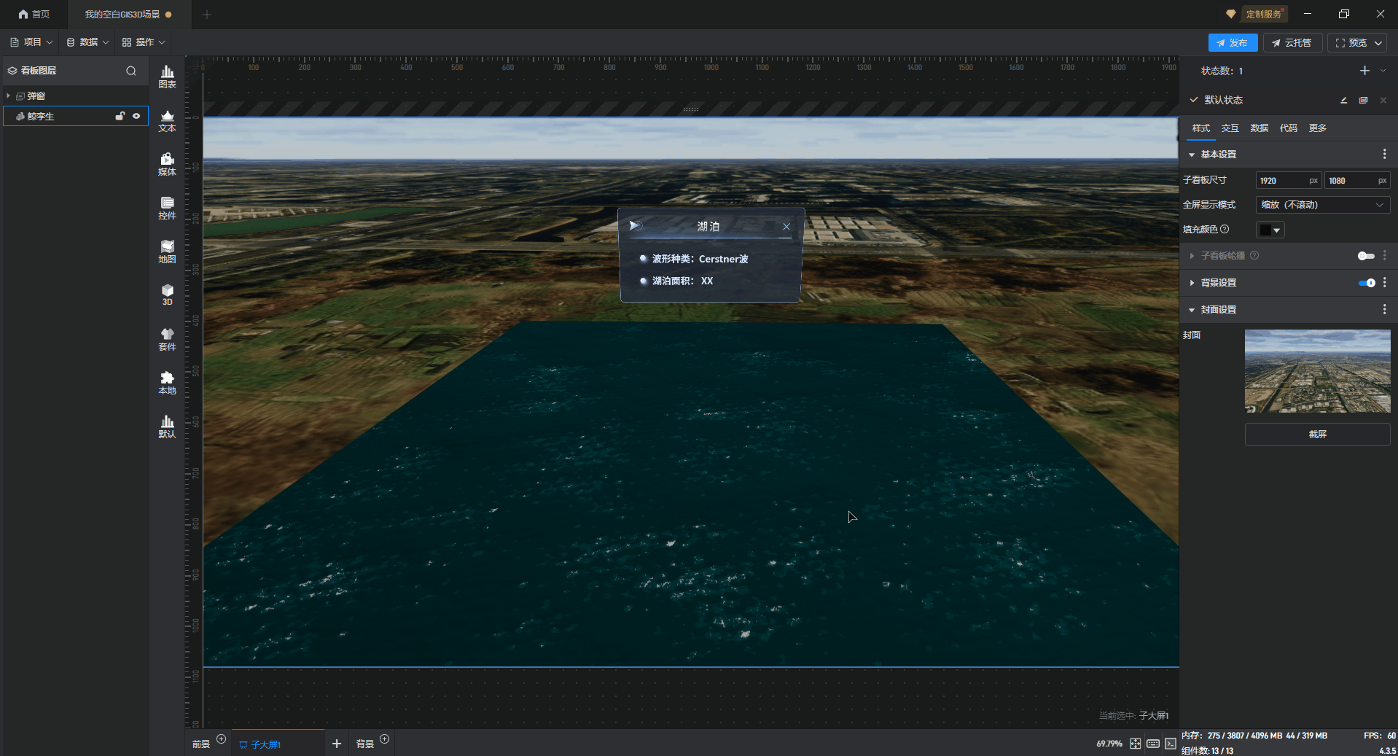The height and width of the screenshot is (756, 1398).
Task: Toggle visibility of 鲸孪生 layer
Action: (x=136, y=116)
